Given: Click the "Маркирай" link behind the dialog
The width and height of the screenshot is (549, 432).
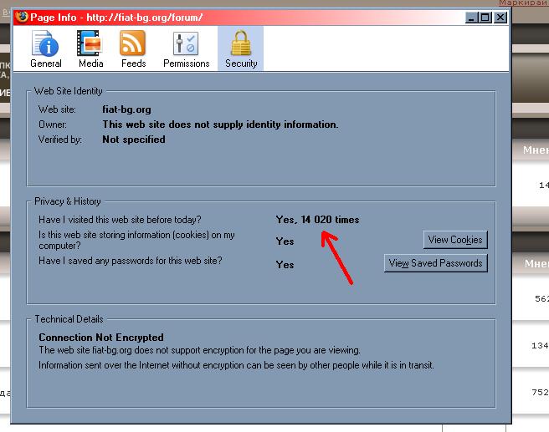Looking at the screenshot, I should (523, 4).
